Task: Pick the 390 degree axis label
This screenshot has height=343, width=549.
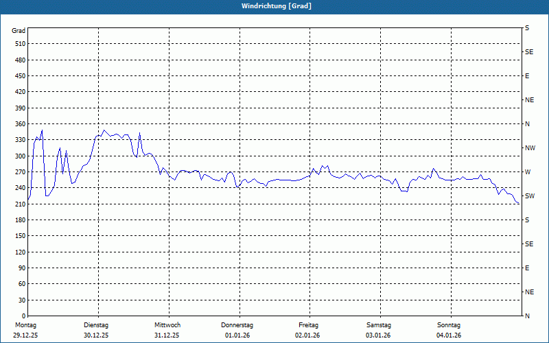Action: pyautogui.click(x=21, y=108)
